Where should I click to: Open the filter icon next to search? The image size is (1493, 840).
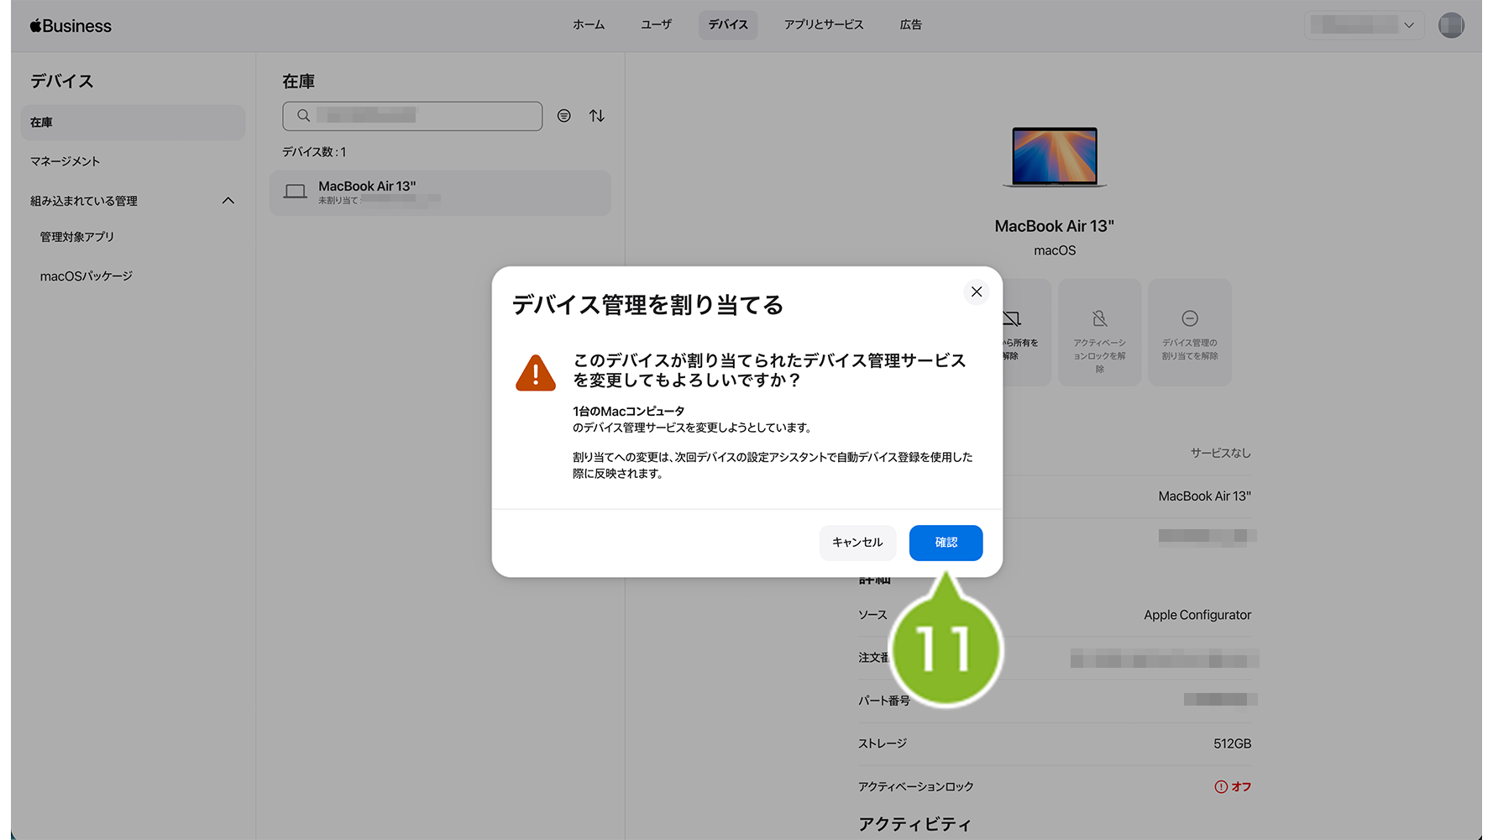564,116
